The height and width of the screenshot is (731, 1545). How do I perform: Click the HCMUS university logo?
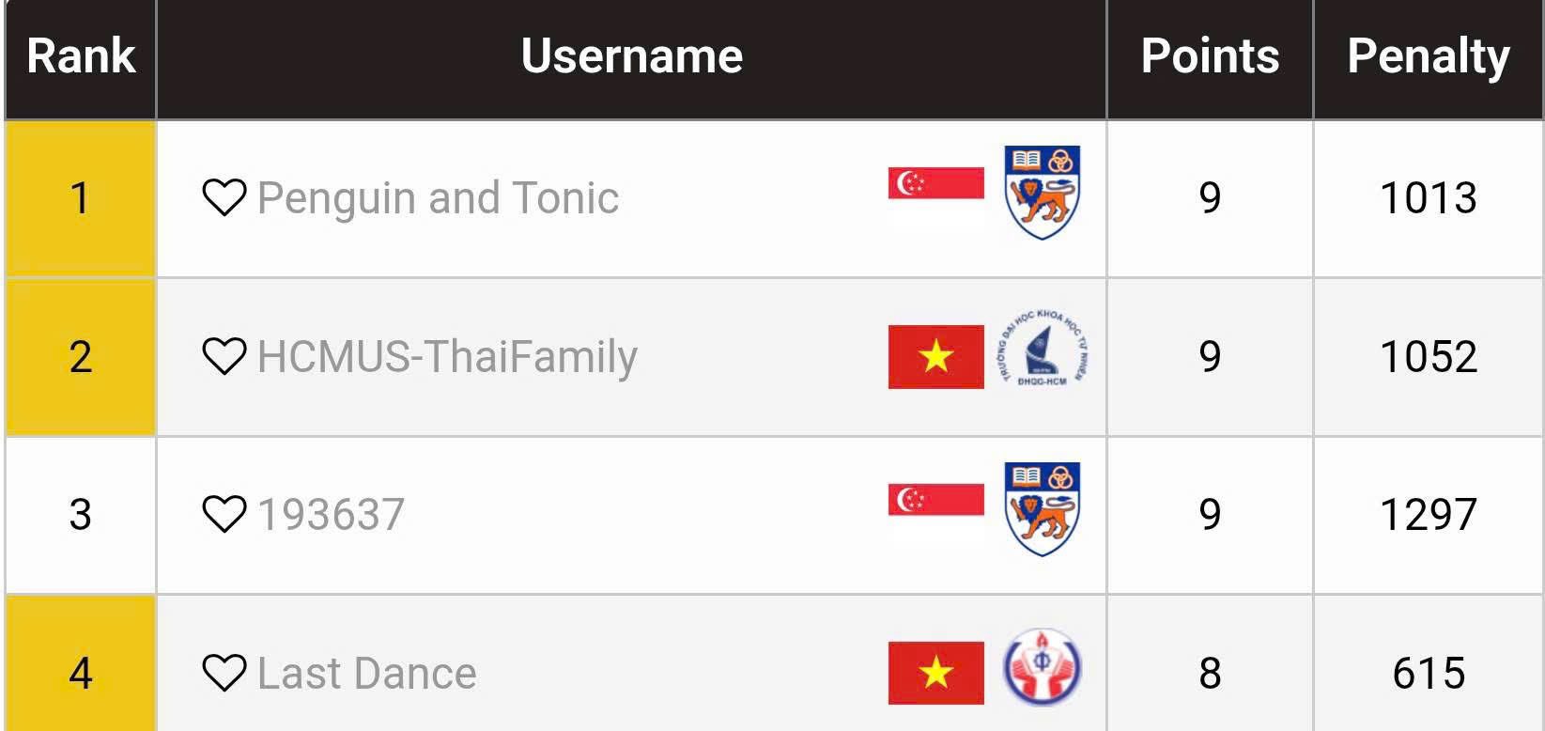(1042, 351)
